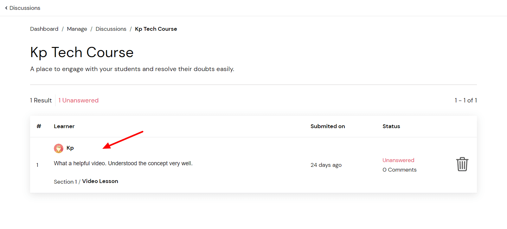Show all with 1 Result tab
Image resolution: width=507 pixels, height=229 pixels.
(41, 100)
